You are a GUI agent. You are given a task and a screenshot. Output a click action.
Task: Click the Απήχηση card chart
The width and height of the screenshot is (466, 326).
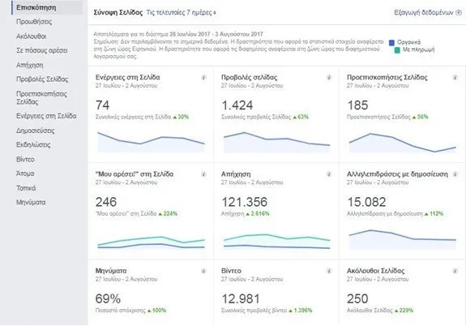tap(276, 241)
